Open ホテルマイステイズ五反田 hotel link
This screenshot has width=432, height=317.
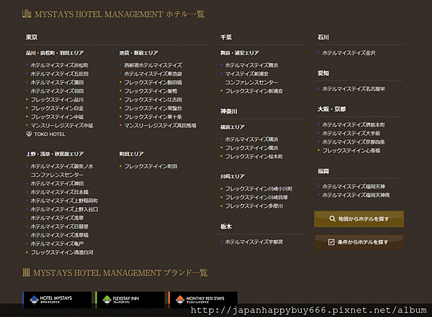pyautogui.click(x=60, y=74)
